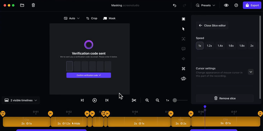
Task: Zoom in the timeline
Action: click(147, 100)
